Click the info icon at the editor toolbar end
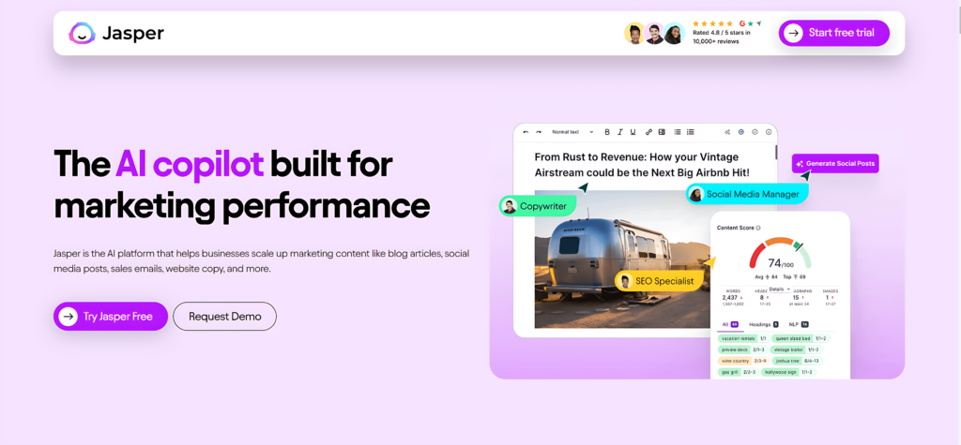Viewport: 961px width, 445px height. 769,132
